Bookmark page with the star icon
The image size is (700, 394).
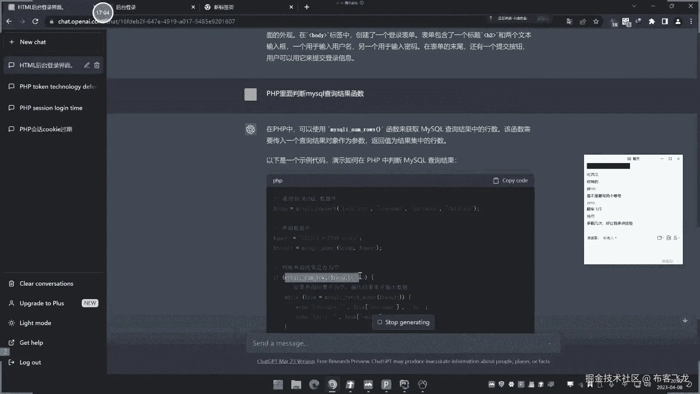point(596,22)
